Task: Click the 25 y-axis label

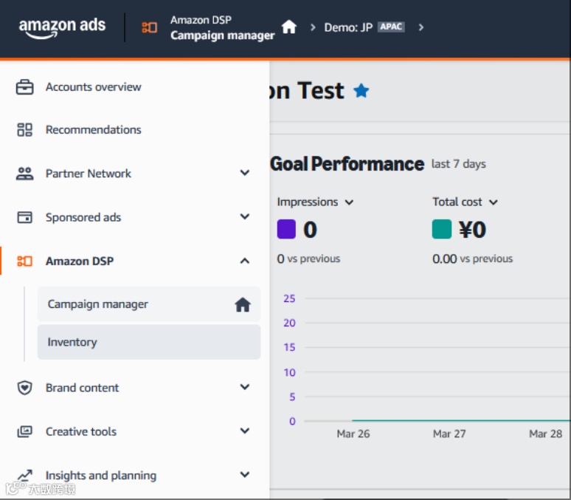Action: pyautogui.click(x=289, y=298)
